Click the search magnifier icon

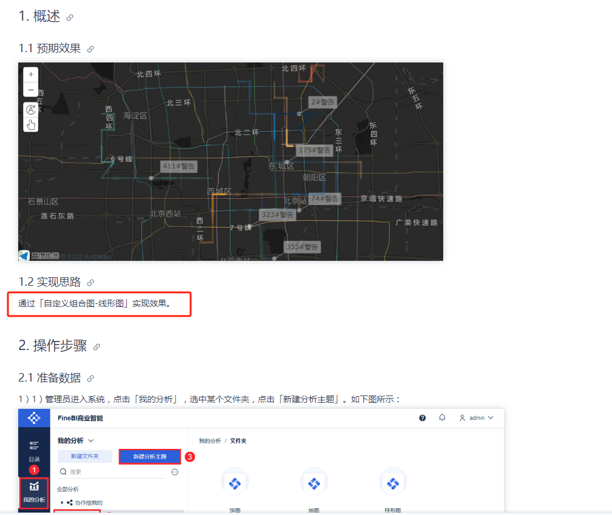click(63, 472)
